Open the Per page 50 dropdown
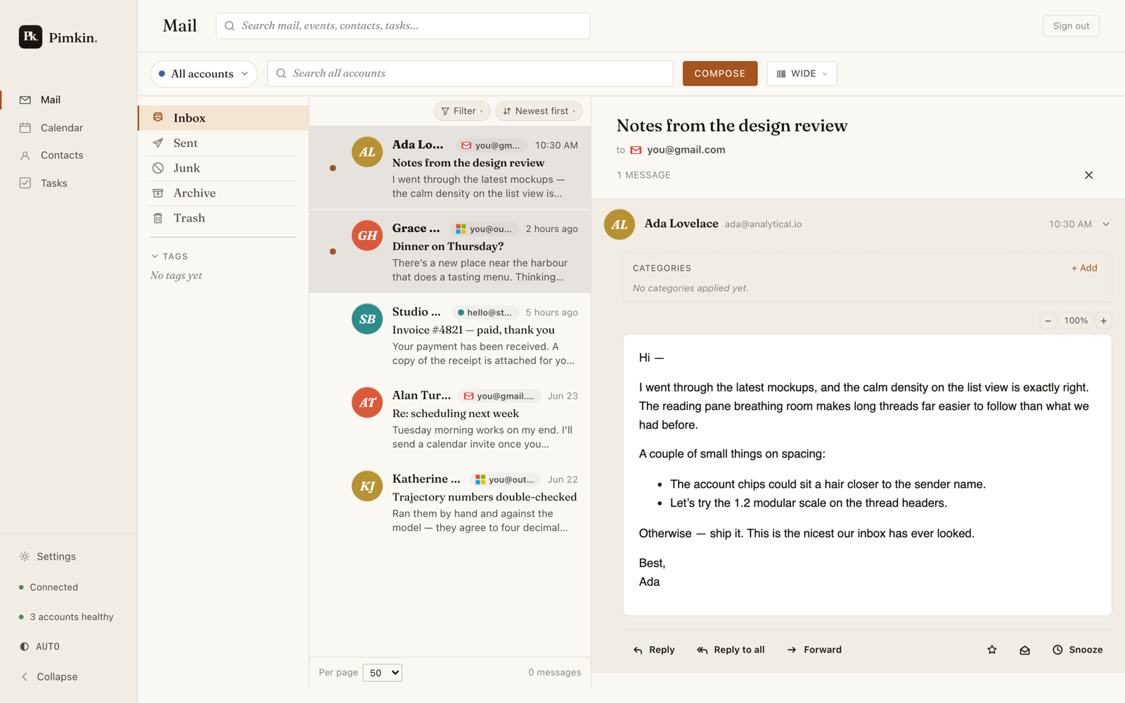This screenshot has height=703, width=1125. pos(382,673)
